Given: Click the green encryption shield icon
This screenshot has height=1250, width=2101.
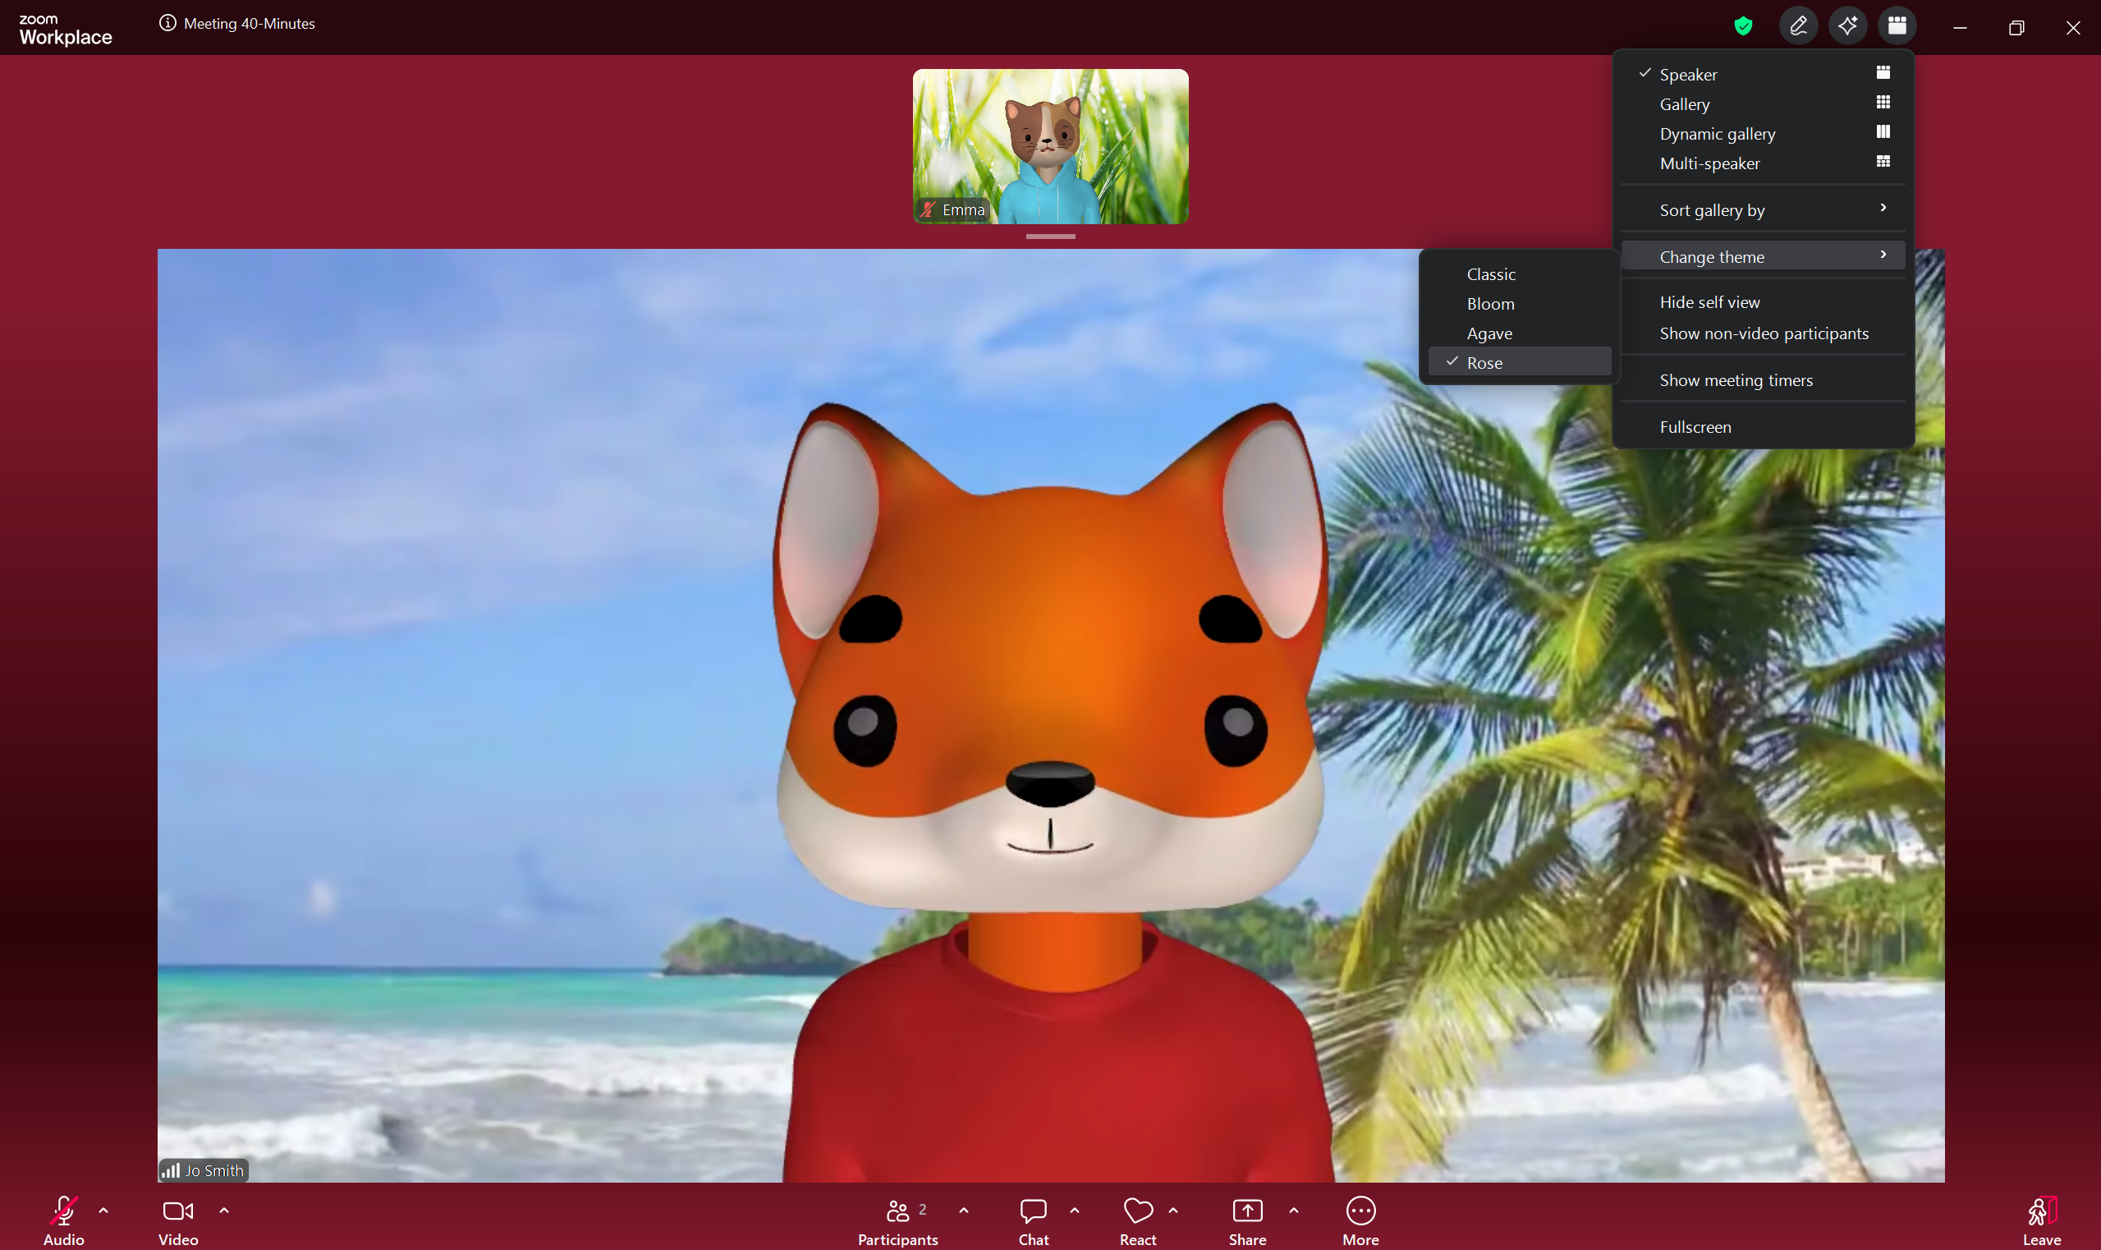Looking at the screenshot, I should [x=1743, y=26].
